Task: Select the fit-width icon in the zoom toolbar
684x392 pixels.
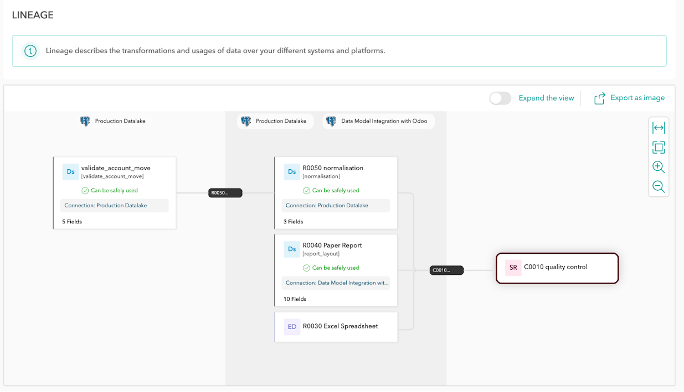Action: click(x=659, y=127)
